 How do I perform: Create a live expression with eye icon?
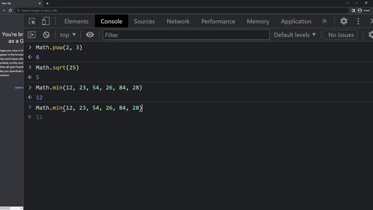(90, 35)
